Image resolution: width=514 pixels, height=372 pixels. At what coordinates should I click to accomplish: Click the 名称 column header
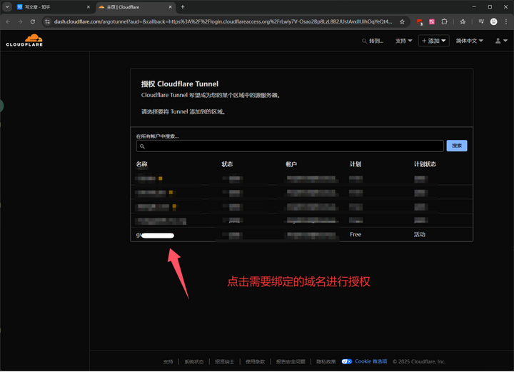(x=141, y=164)
